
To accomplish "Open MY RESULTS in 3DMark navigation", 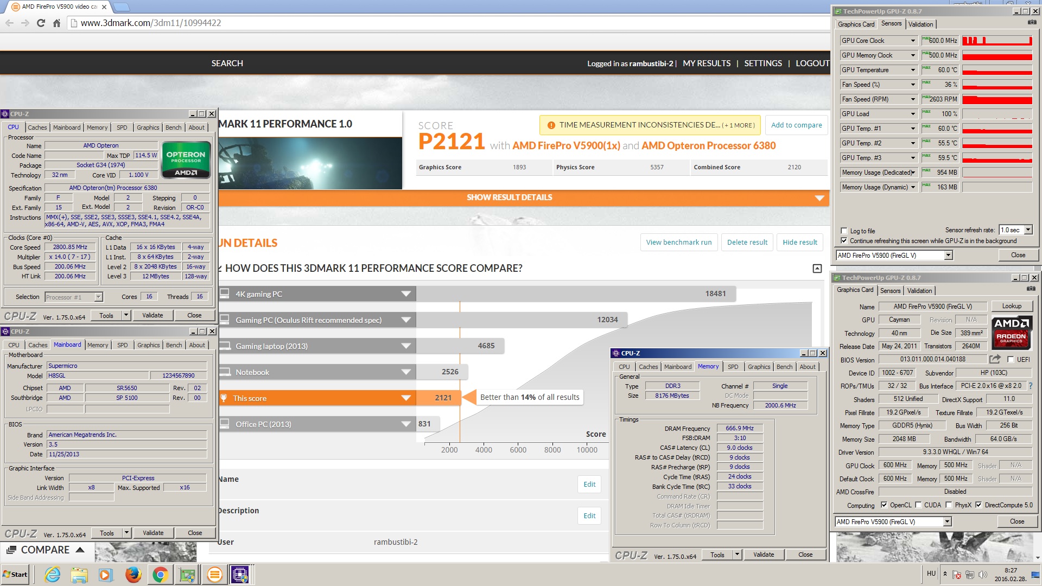I will pos(707,63).
